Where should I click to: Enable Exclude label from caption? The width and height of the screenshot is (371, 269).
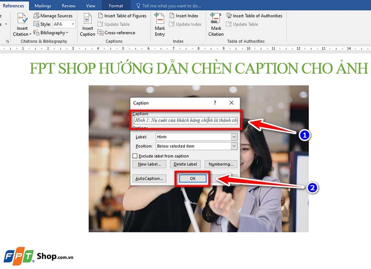tap(136, 157)
